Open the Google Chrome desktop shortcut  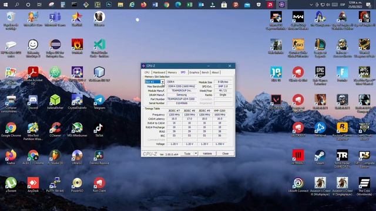(11, 130)
